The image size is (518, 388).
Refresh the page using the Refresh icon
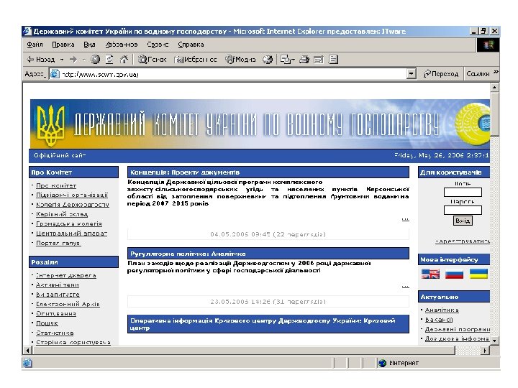[x=109, y=60]
